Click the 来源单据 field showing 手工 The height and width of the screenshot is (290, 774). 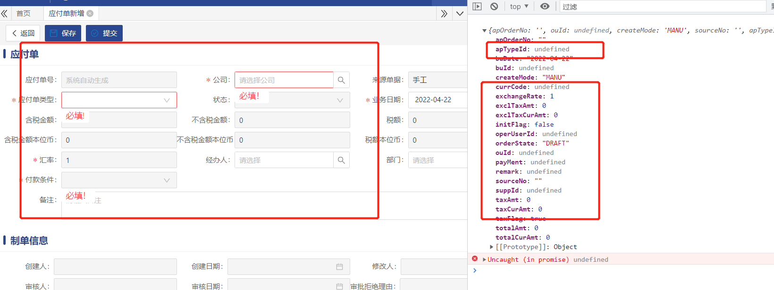tap(437, 80)
